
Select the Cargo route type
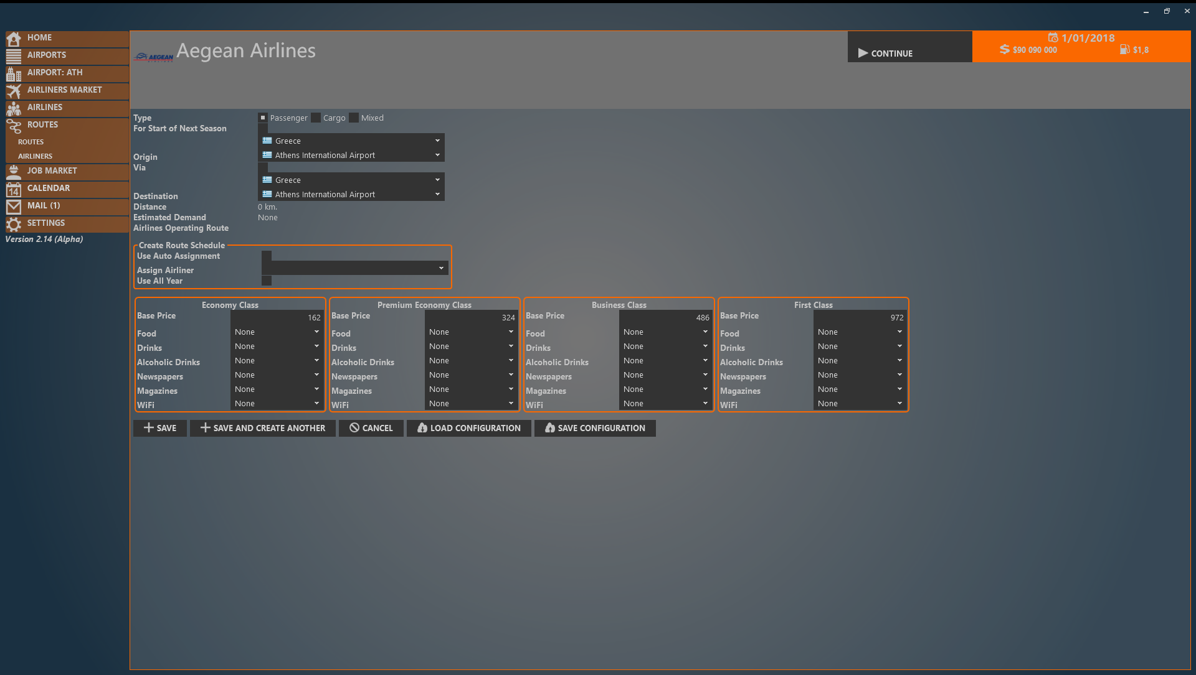316,118
